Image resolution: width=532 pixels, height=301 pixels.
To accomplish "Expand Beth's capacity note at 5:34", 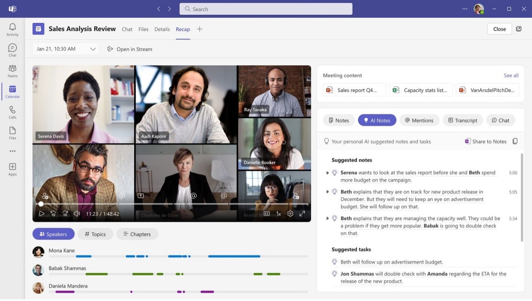I will tap(328, 219).
